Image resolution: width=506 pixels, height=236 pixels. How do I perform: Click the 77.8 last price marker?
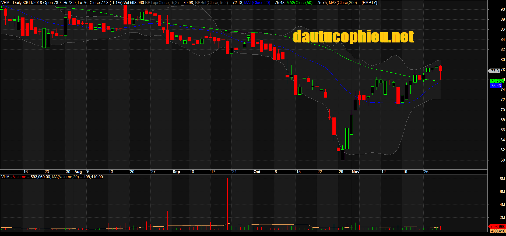coord(495,71)
